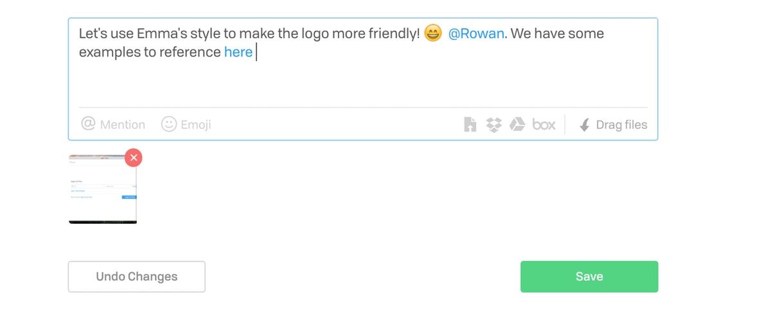Open the Emoji picker smiley icon
The height and width of the screenshot is (322, 771).
(168, 124)
